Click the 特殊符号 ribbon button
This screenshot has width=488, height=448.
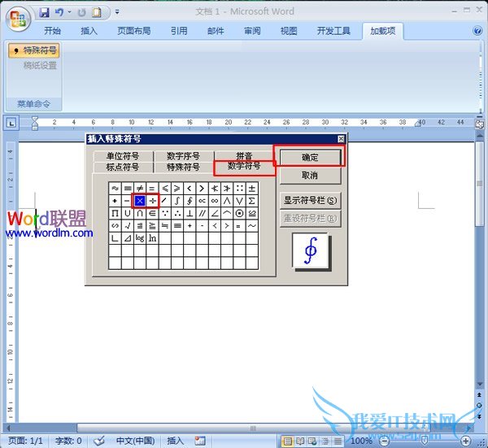pos(34,50)
